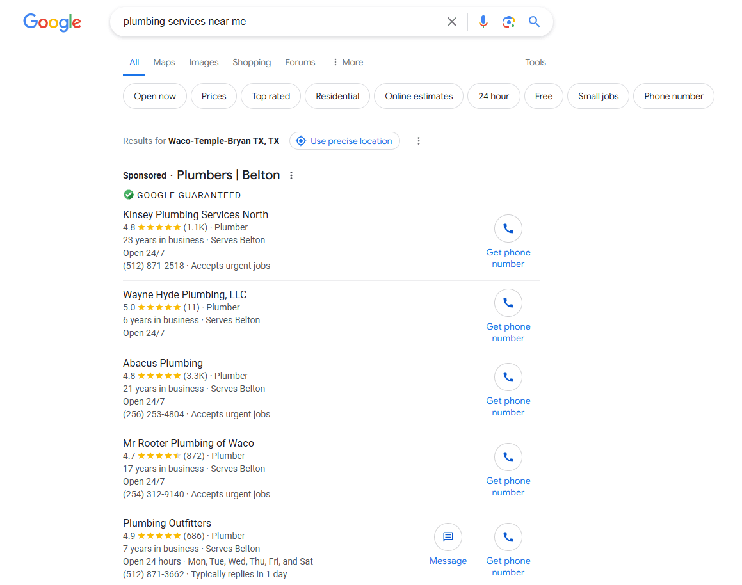The height and width of the screenshot is (585, 742).
Task: Open Plumbing Outfitters listing
Action: click(167, 523)
